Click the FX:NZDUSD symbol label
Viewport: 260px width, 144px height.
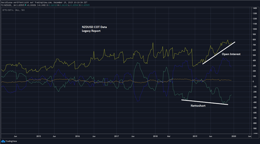pyautogui.click(x=6, y=5)
